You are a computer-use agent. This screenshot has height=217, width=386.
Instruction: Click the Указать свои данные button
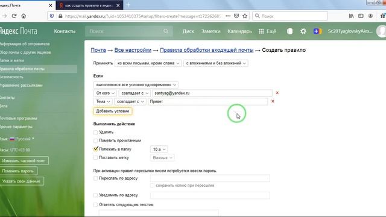click(x=22, y=181)
